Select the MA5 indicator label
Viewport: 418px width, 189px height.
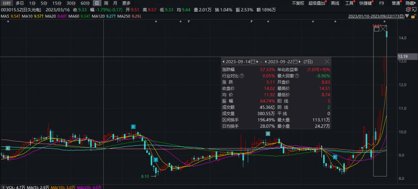point(5,17)
